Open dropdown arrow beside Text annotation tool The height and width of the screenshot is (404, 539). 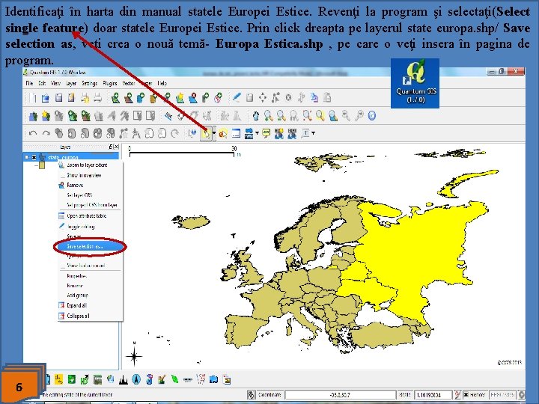pyautogui.click(x=313, y=133)
